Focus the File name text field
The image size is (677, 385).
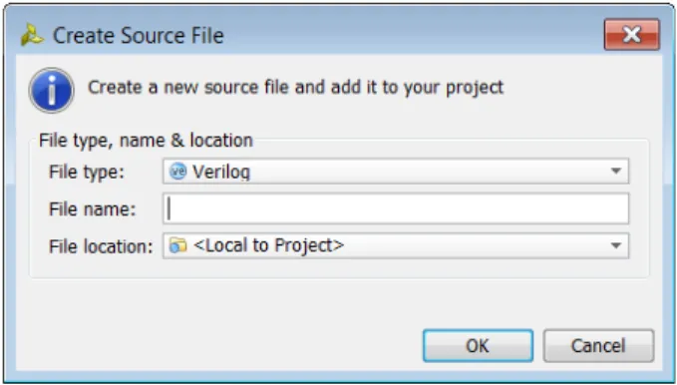pyautogui.click(x=396, y=208)
